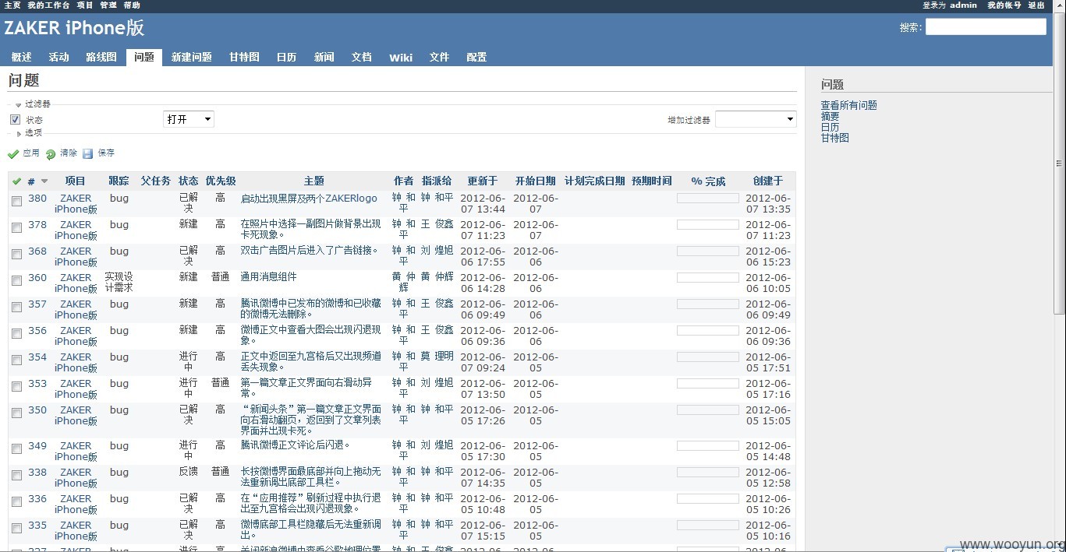The width and height of the screenshot is (1066, 552).
Task: Click the 退出 logout link
Action: click(1036, 5)
